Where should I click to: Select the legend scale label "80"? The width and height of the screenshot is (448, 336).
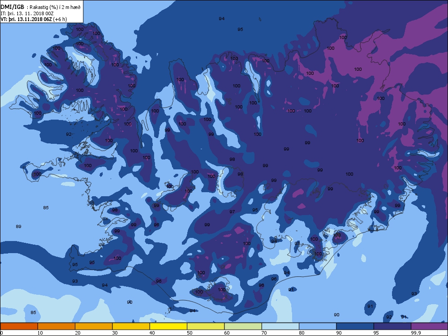tap(302, 333)
